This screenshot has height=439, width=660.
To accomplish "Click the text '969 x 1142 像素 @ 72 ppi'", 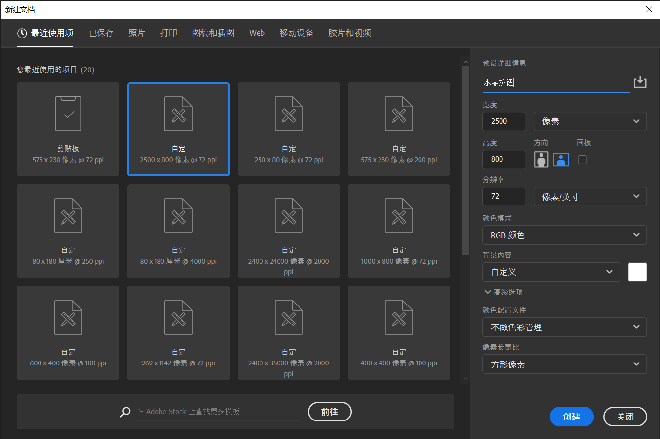I will click(179, 363).
